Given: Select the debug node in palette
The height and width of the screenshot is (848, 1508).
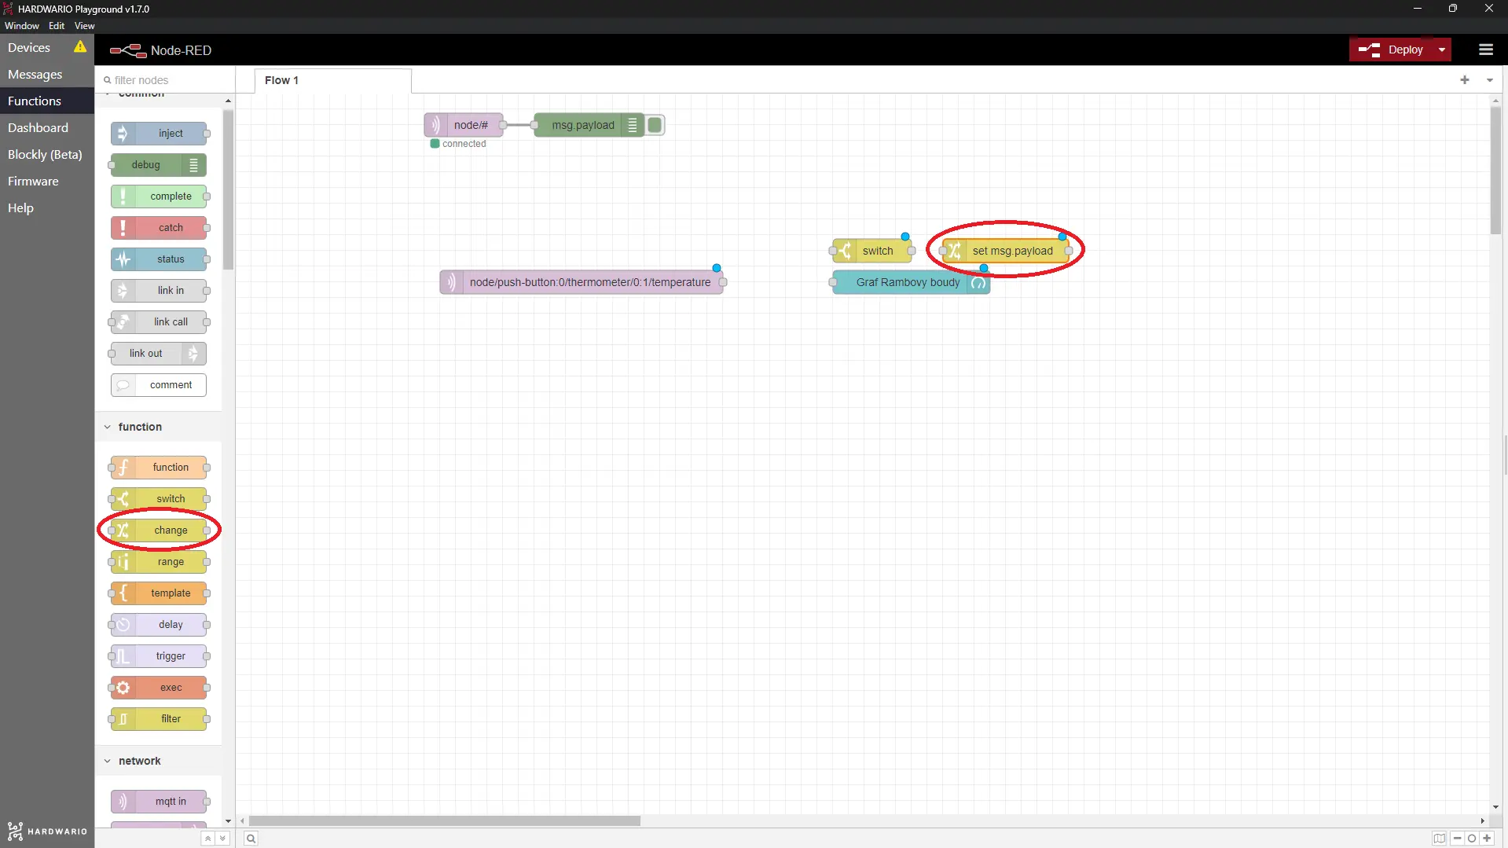Looking at the screenshot, I should [x=159, y=165].
